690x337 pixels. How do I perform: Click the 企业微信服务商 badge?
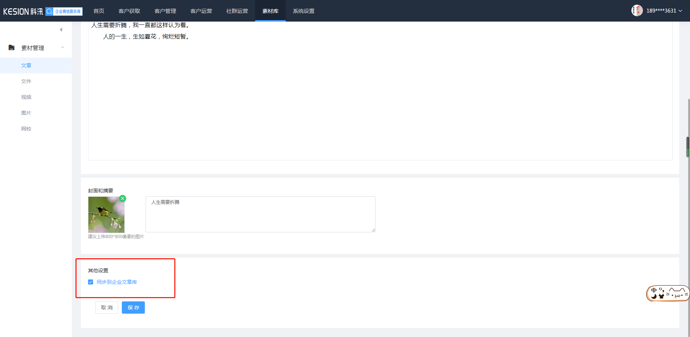64,12
